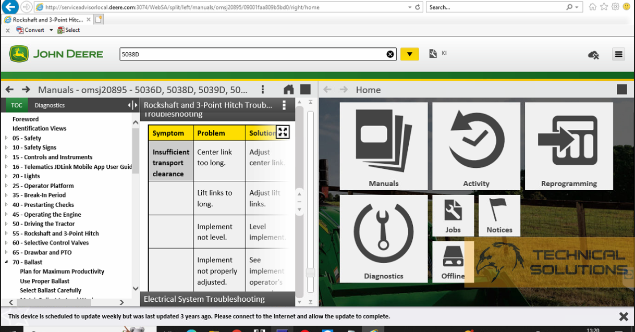Open the yellow search dropdown arrow
Viewport: 635px width, 332px height.
(x=409, y=54)
